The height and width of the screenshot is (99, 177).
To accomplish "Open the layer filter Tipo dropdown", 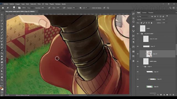I will coord(143,16).
